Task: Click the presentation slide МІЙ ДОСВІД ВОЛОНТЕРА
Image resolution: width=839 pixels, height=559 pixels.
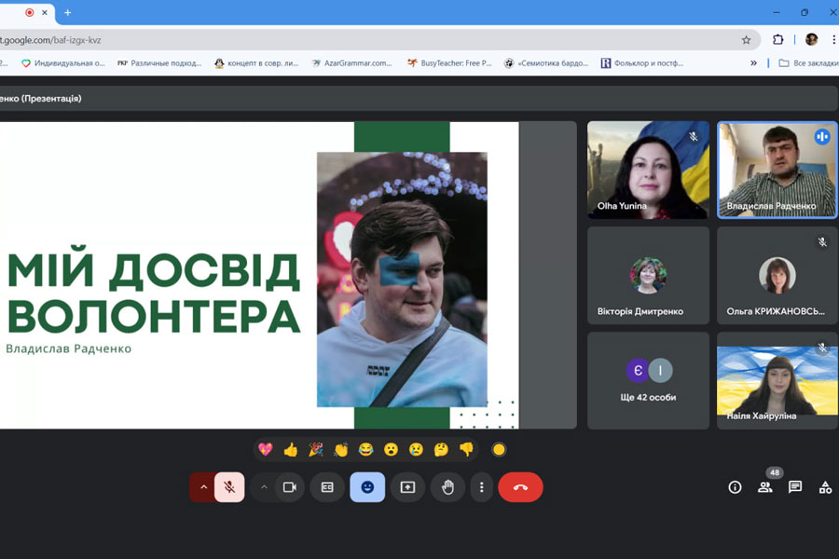Action: (259, 275)
